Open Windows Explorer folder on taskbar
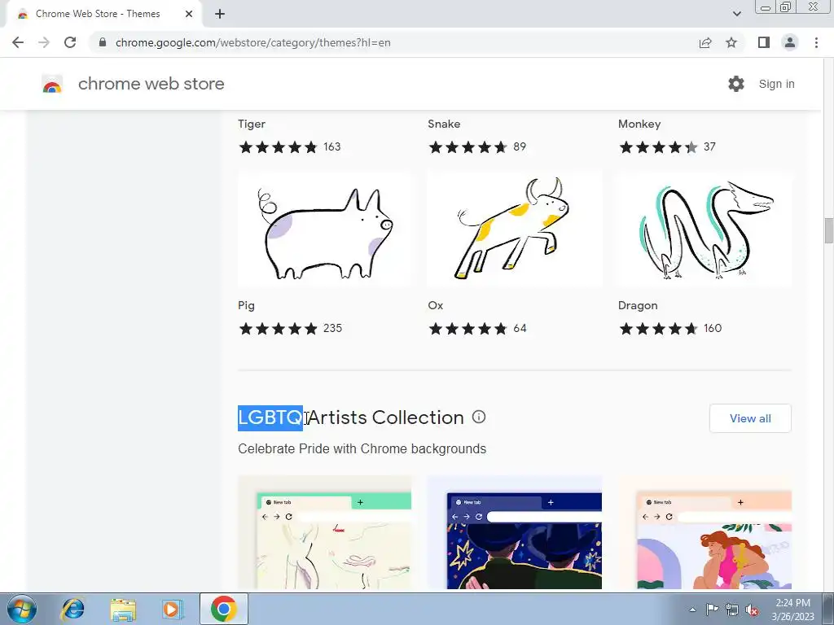The image size is (834, 625). coord(123,609)
